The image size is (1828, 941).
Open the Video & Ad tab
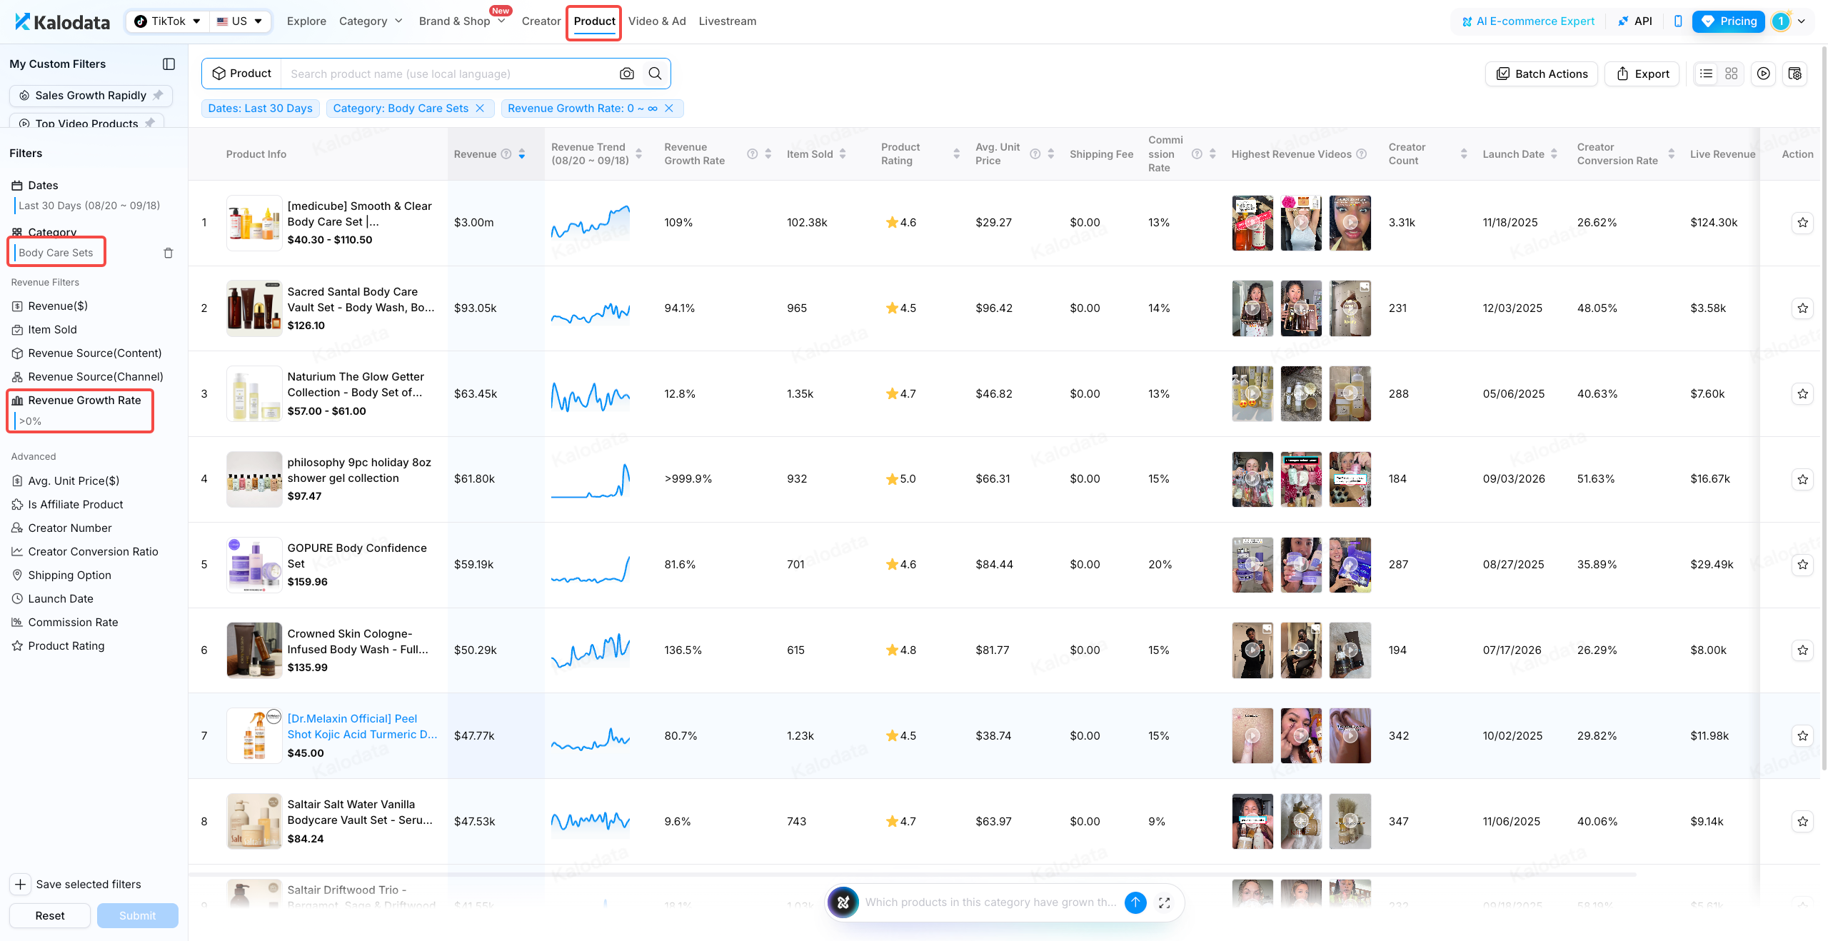click(x=657, y=21)
